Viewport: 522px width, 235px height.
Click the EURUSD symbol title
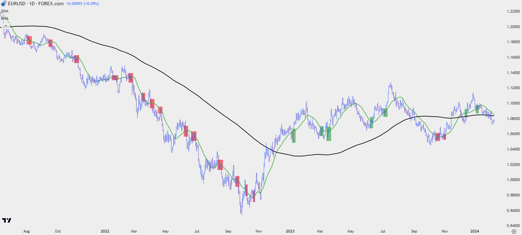click(x=17, y=4)
